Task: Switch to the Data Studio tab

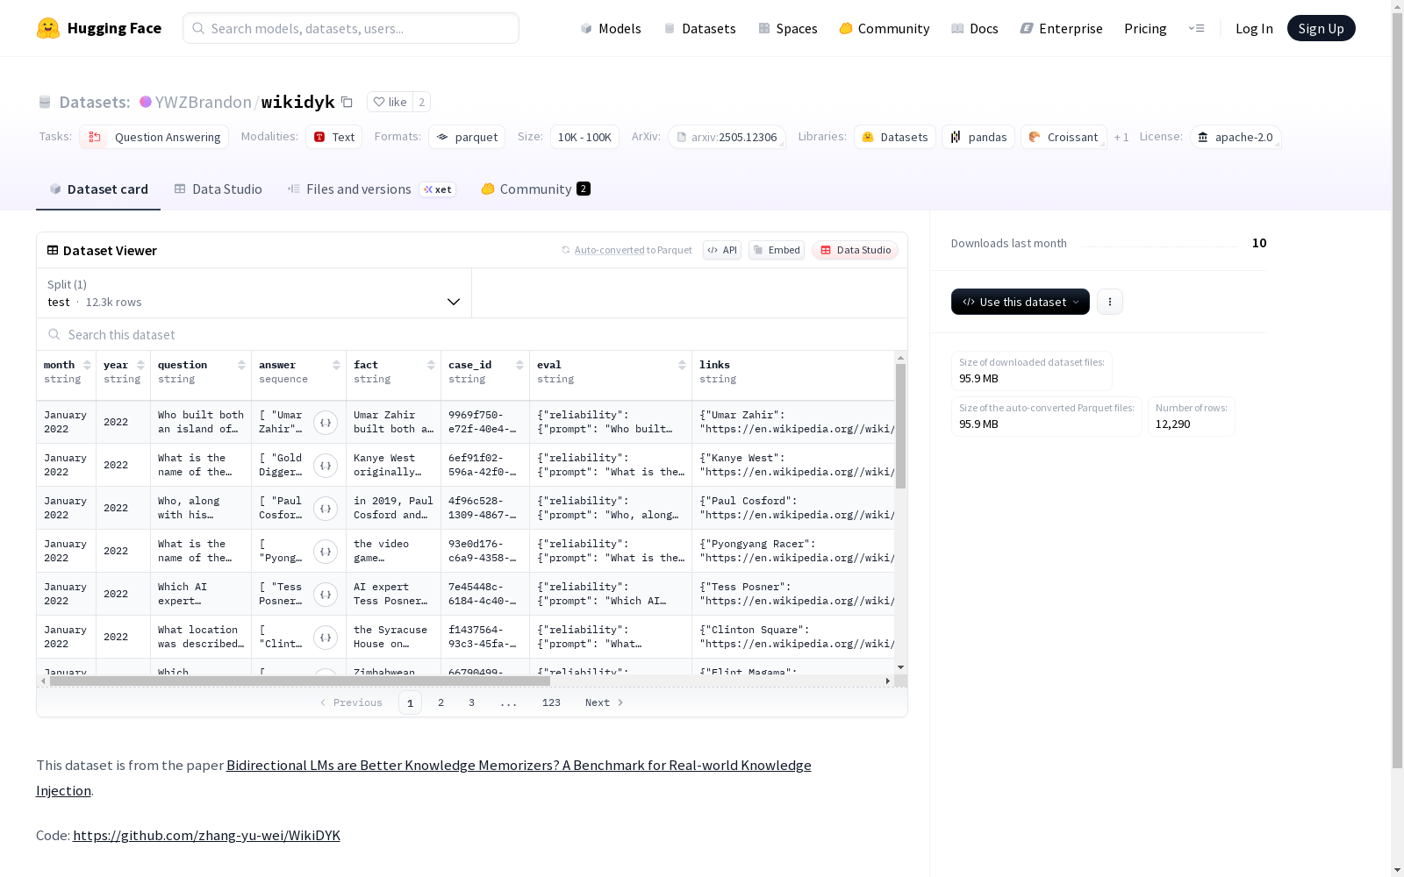Action: pos(218,189)
